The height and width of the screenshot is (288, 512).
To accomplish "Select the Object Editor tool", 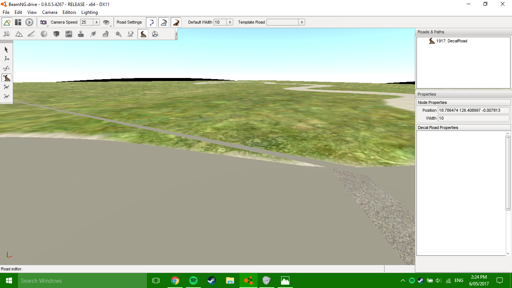I will point(7,34).
